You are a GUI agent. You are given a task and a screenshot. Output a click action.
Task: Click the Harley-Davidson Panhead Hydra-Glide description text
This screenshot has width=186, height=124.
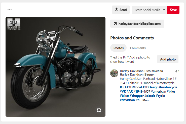click(x=148, y=81)
